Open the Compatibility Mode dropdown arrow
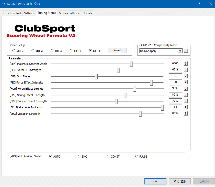The width and height of the screenshot is (215, 187). 180,51
